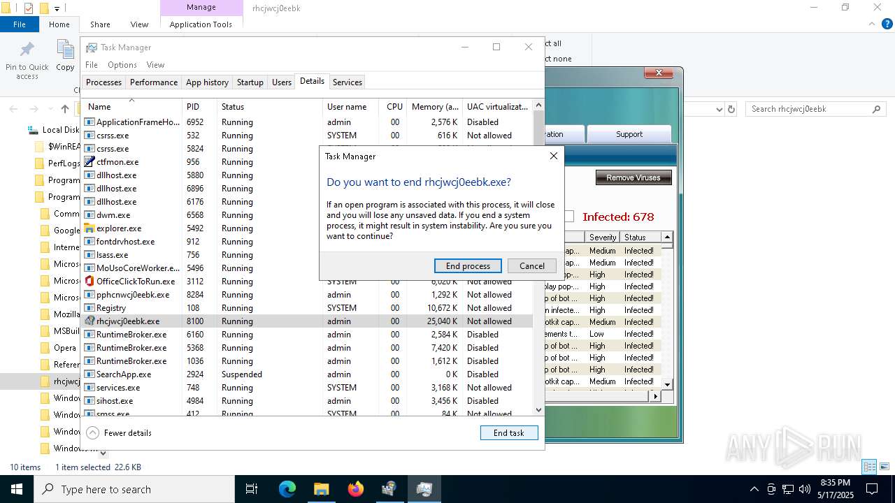The image size is (895, 503).
Task: Sort by CPU column header
Action: [x=394, y=107]
